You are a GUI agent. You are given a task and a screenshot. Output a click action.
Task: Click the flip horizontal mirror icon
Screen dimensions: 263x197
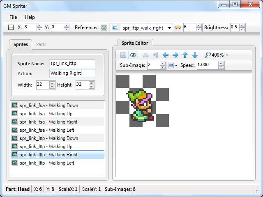pyautogui.click(x=145, y=55)
